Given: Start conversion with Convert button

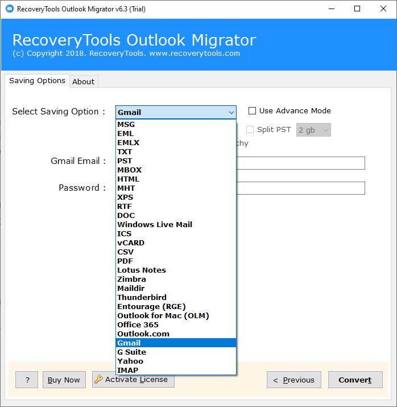Looking at the screenshot, I should pyautogui.click(x=355, y=380).
